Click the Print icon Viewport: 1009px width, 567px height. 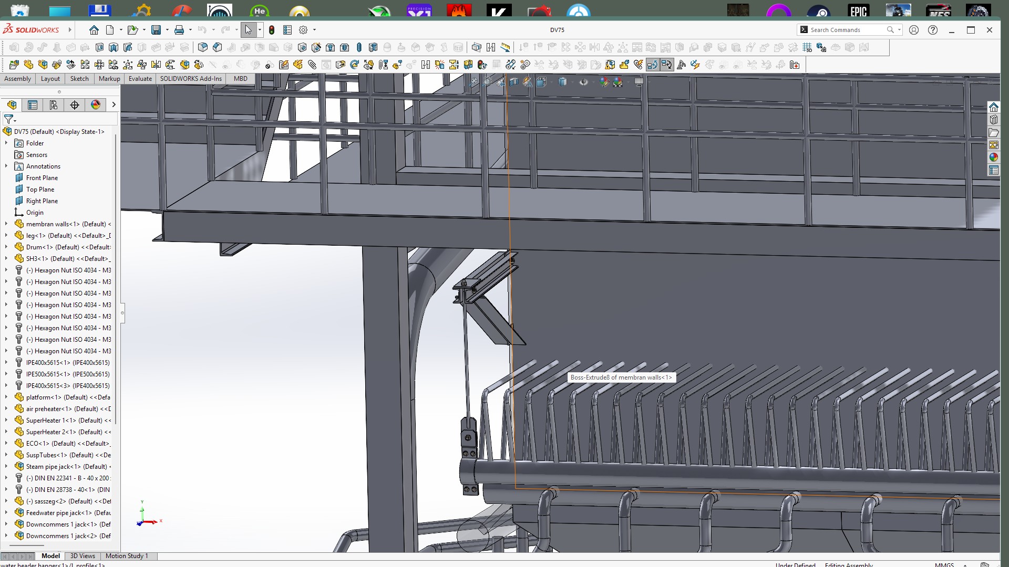(179, 30)
